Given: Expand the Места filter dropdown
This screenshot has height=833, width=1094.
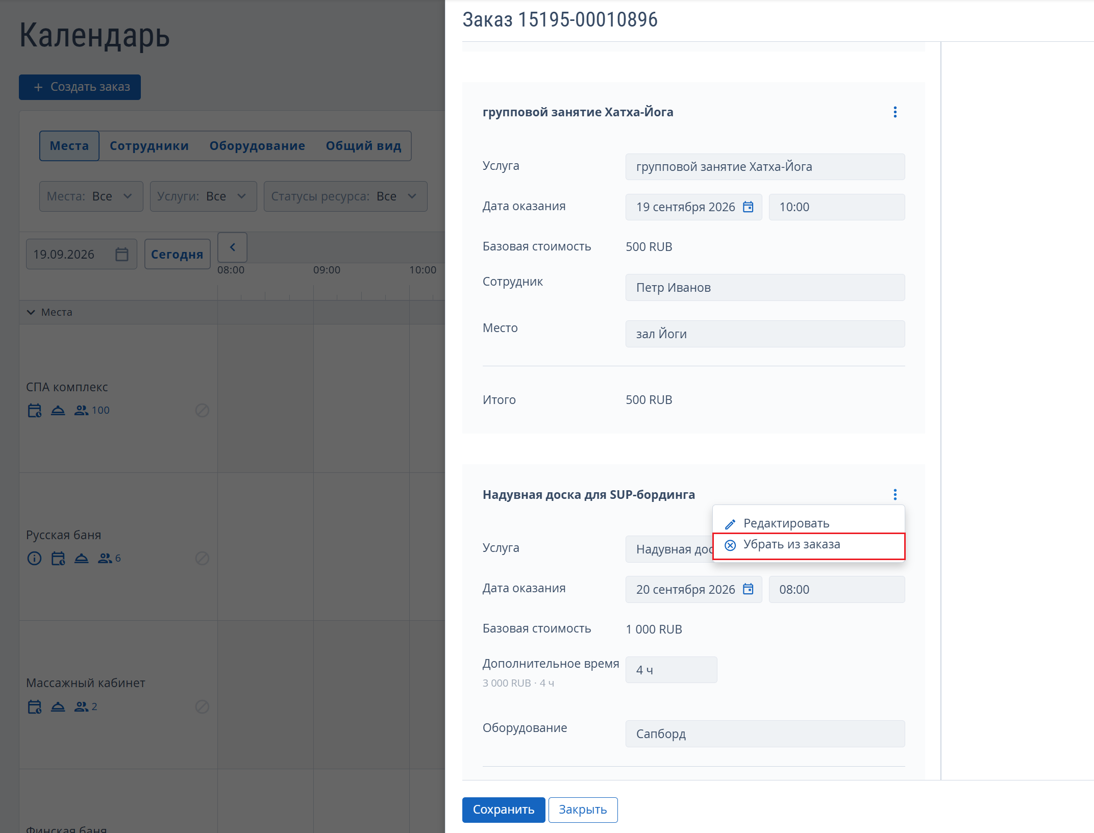Looking at the screenshot, I should pos(91,196).
